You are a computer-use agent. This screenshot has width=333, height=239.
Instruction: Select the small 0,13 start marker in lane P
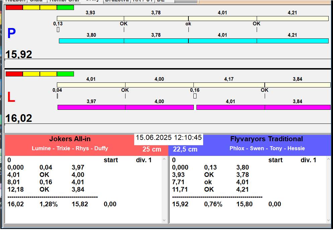[x=58, y=29]
